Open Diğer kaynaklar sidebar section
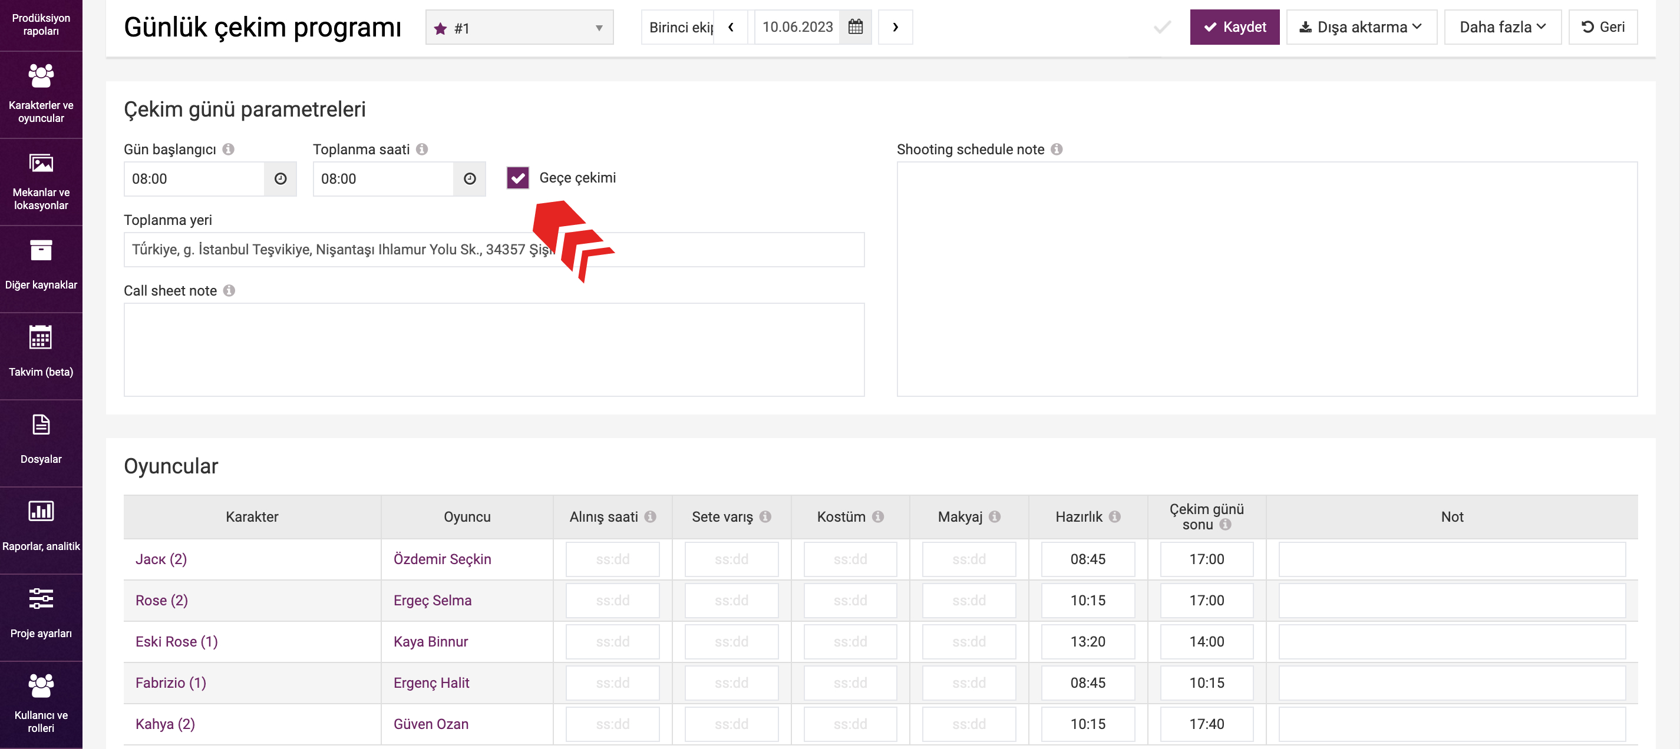The height and width of the screenshot is (749, 1680). 41,269
